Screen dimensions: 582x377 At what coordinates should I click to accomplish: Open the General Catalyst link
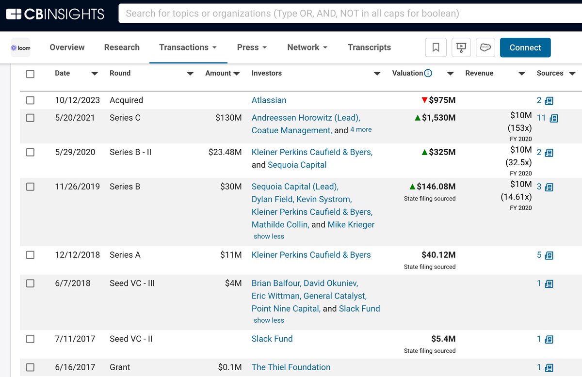pyautogui.click(x=335, y=296)
